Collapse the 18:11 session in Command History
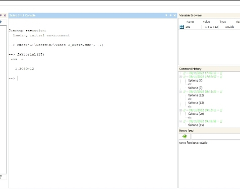The image size is (240, 190). pyautogui.click(x=180, y=92)
